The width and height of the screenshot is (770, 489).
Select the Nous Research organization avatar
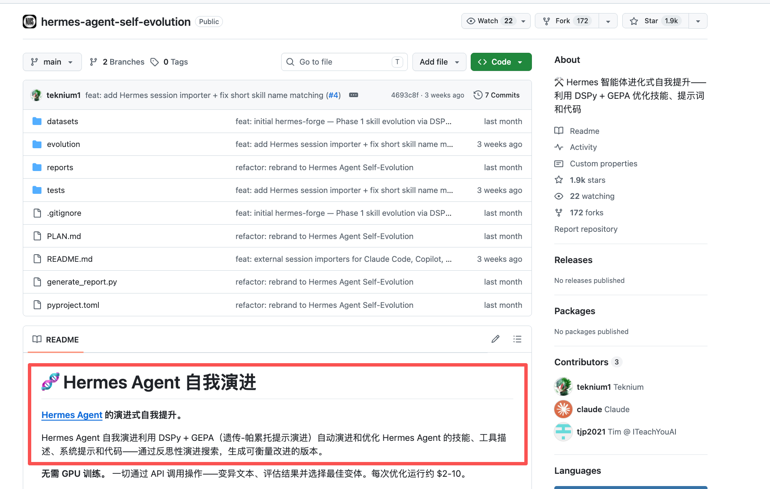pyautogui.click(x=29, y=22)
